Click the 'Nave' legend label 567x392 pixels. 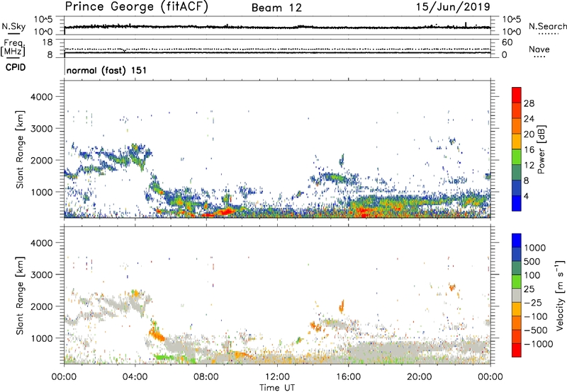539,49
